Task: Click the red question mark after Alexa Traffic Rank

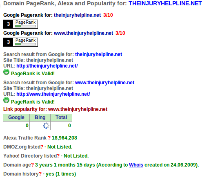Action: click(49, 138)
